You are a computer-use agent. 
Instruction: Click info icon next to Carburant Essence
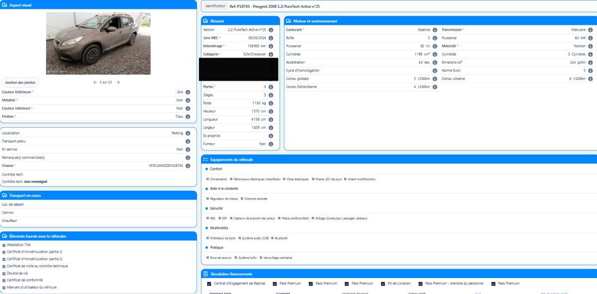tap(435, 30)
